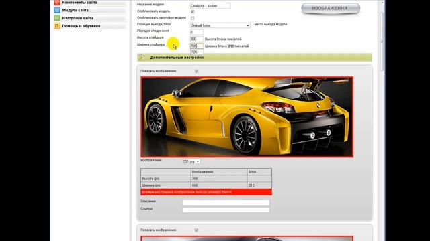
Task: Click the Позиция вывода, блок label
Action: tap(154, 24)
